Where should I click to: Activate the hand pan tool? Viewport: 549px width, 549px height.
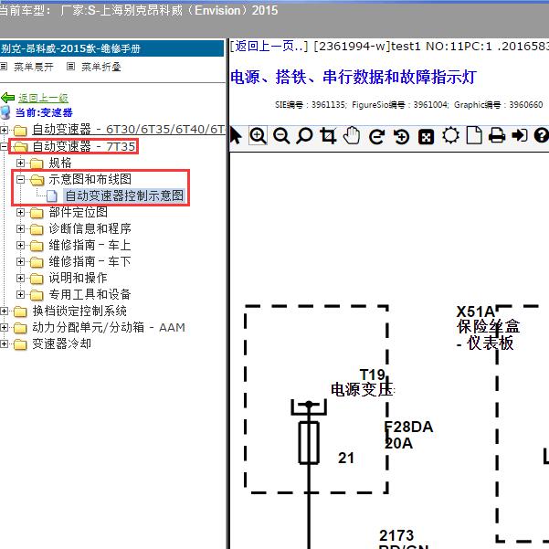coord(352,136)
